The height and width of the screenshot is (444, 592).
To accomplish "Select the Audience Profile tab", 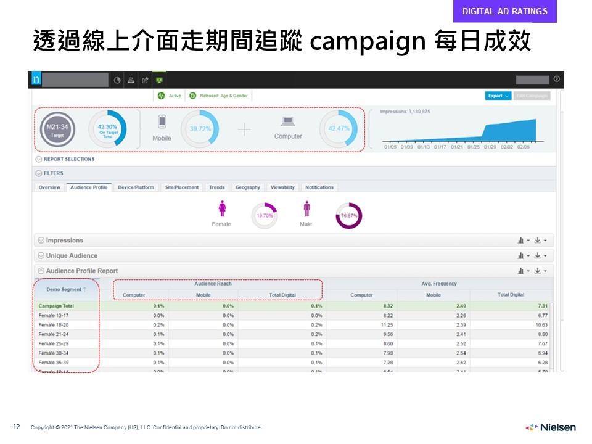I will point(89,187).
